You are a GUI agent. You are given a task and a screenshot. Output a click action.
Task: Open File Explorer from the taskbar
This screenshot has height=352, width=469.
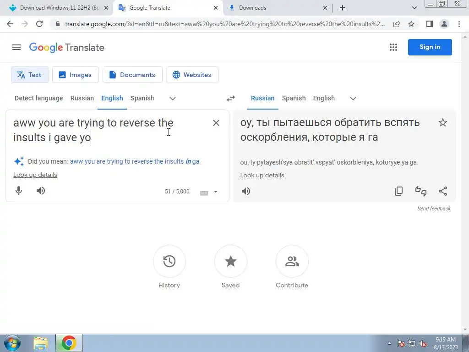(40, 343)
